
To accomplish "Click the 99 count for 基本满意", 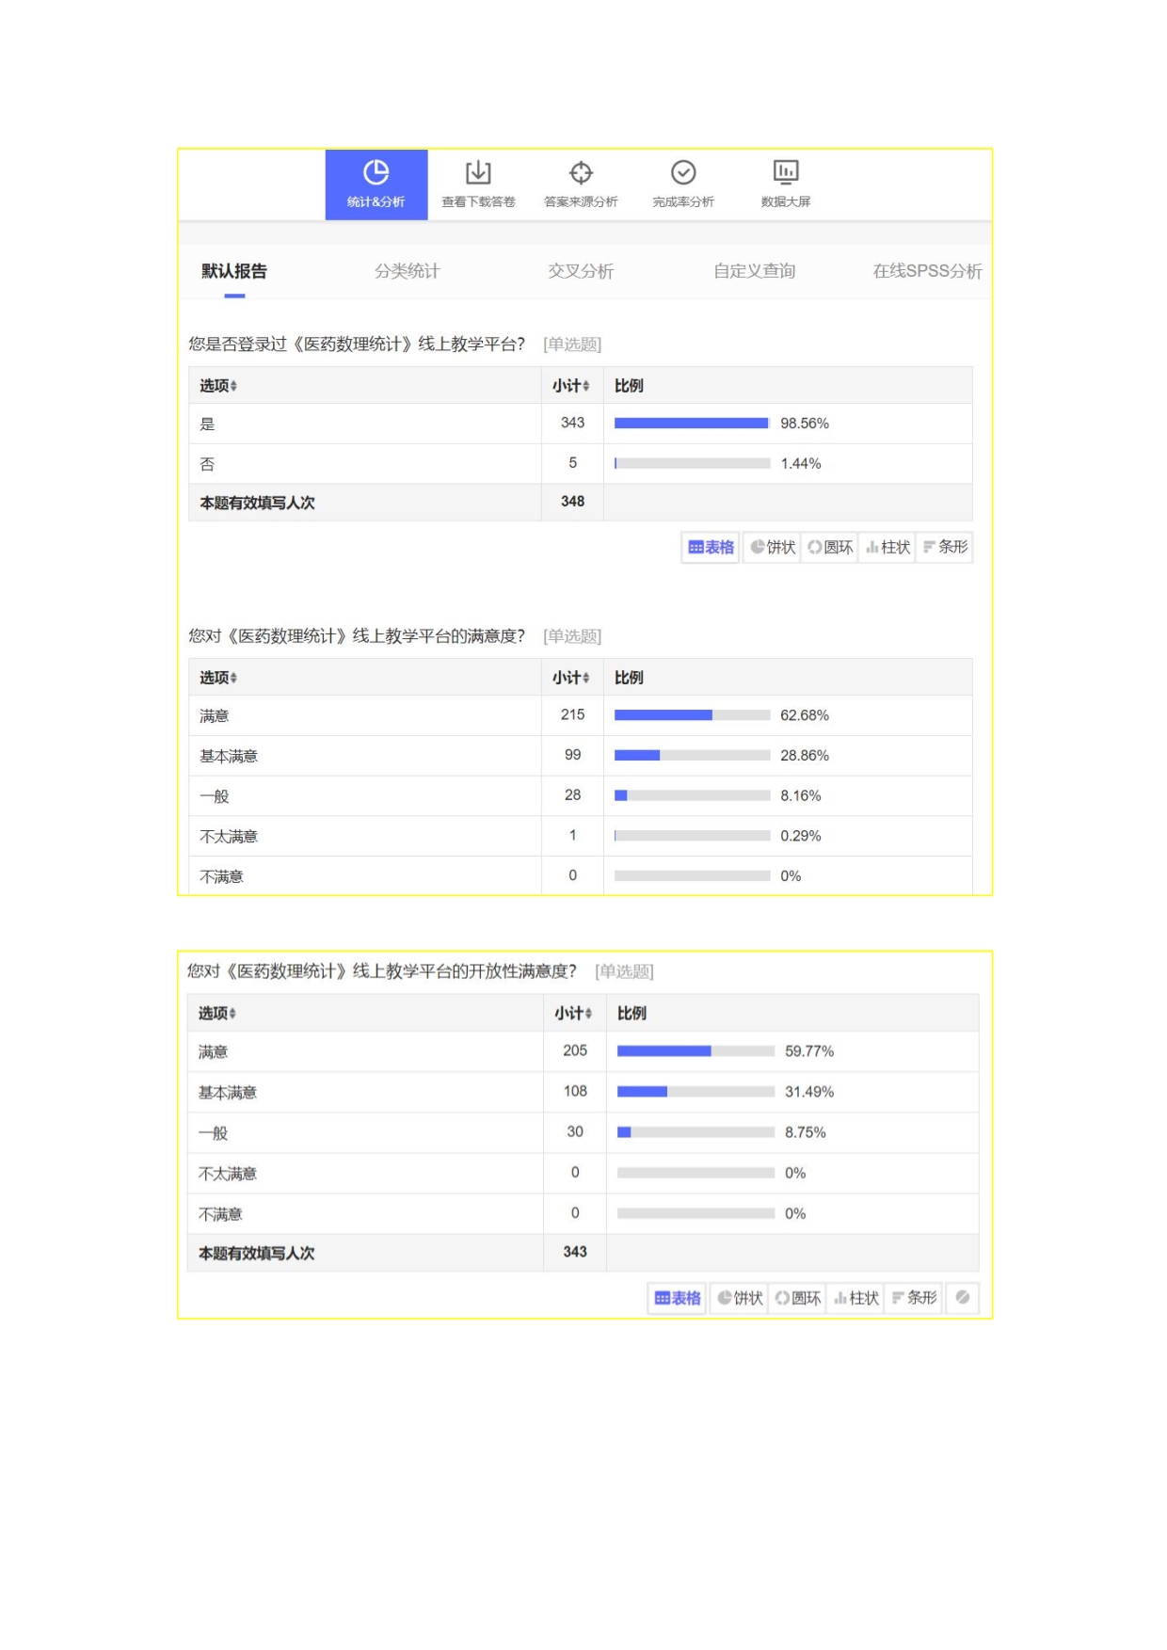I will (572, 755).
